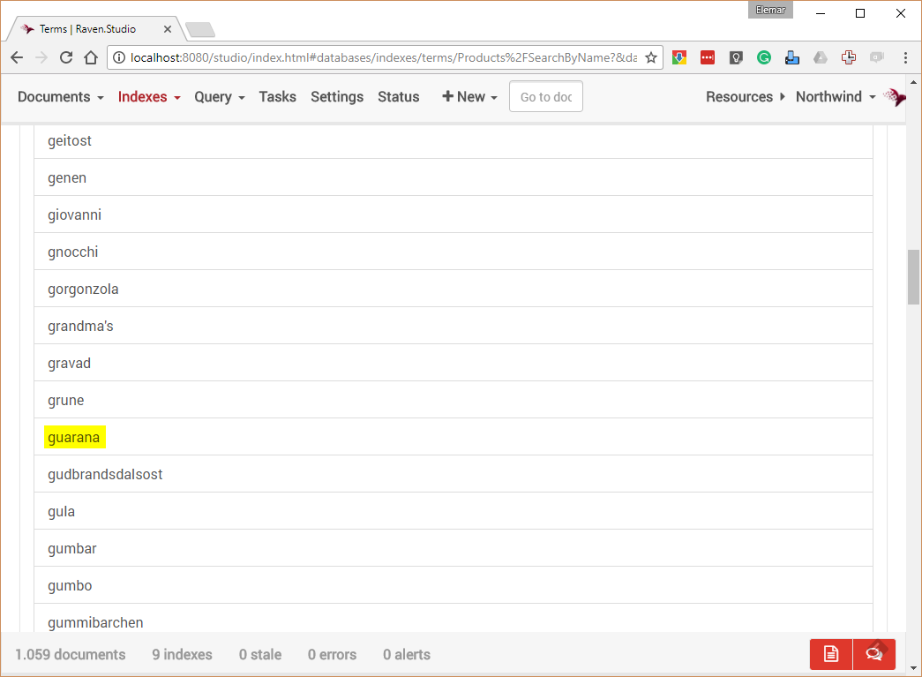Open a new browser tab
Image resolution: width=922 pixels, height=677 pixels.
pos(200,29)
